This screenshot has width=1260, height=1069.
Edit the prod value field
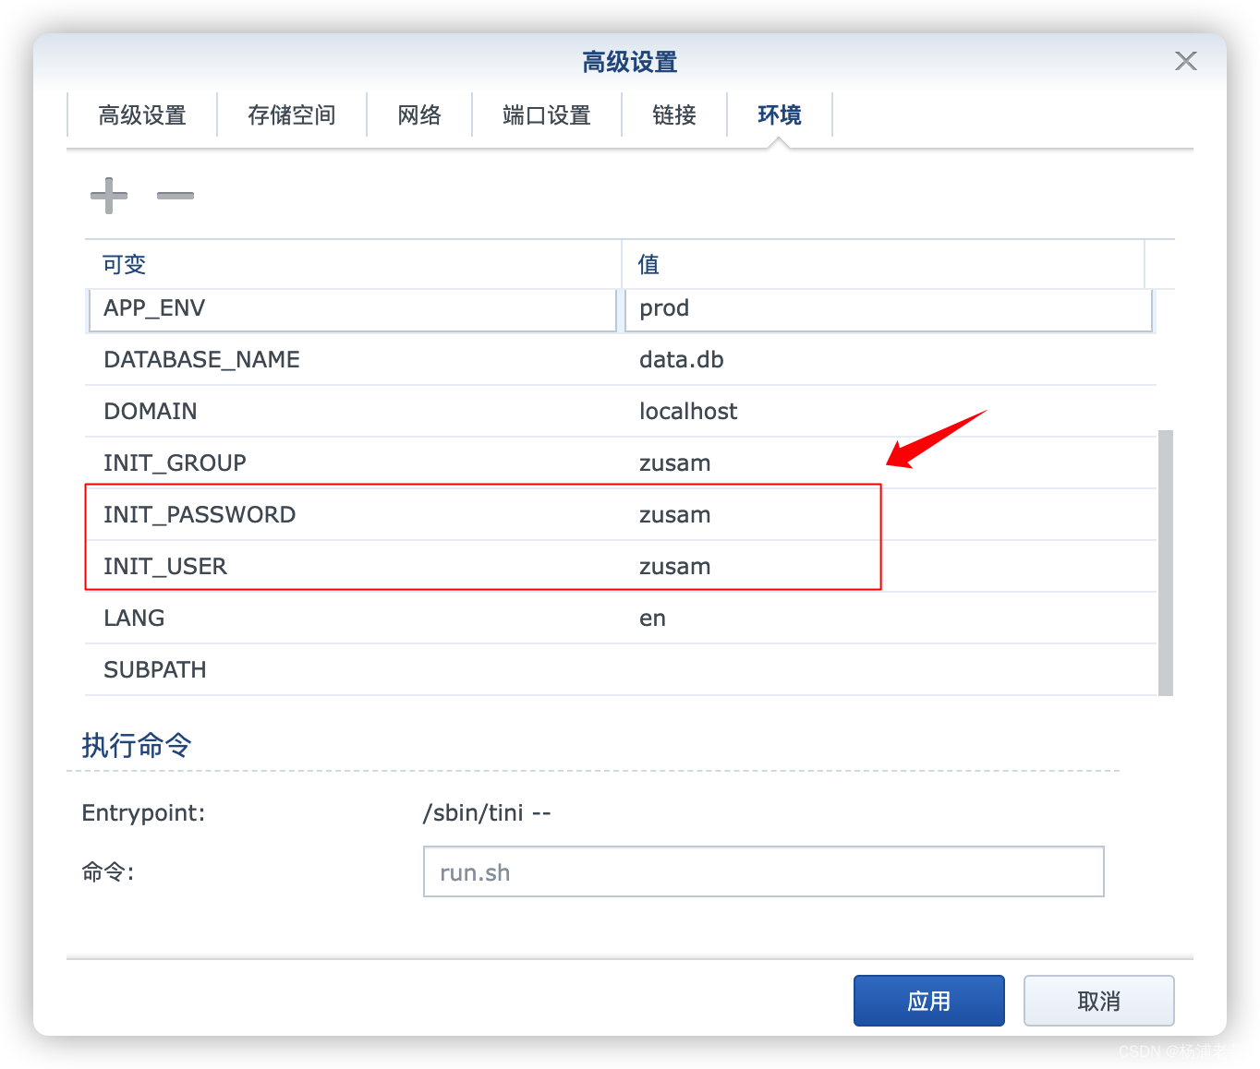[889, 308]
